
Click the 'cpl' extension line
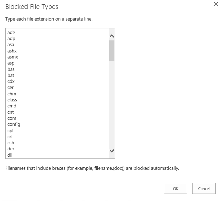(10, 130)
